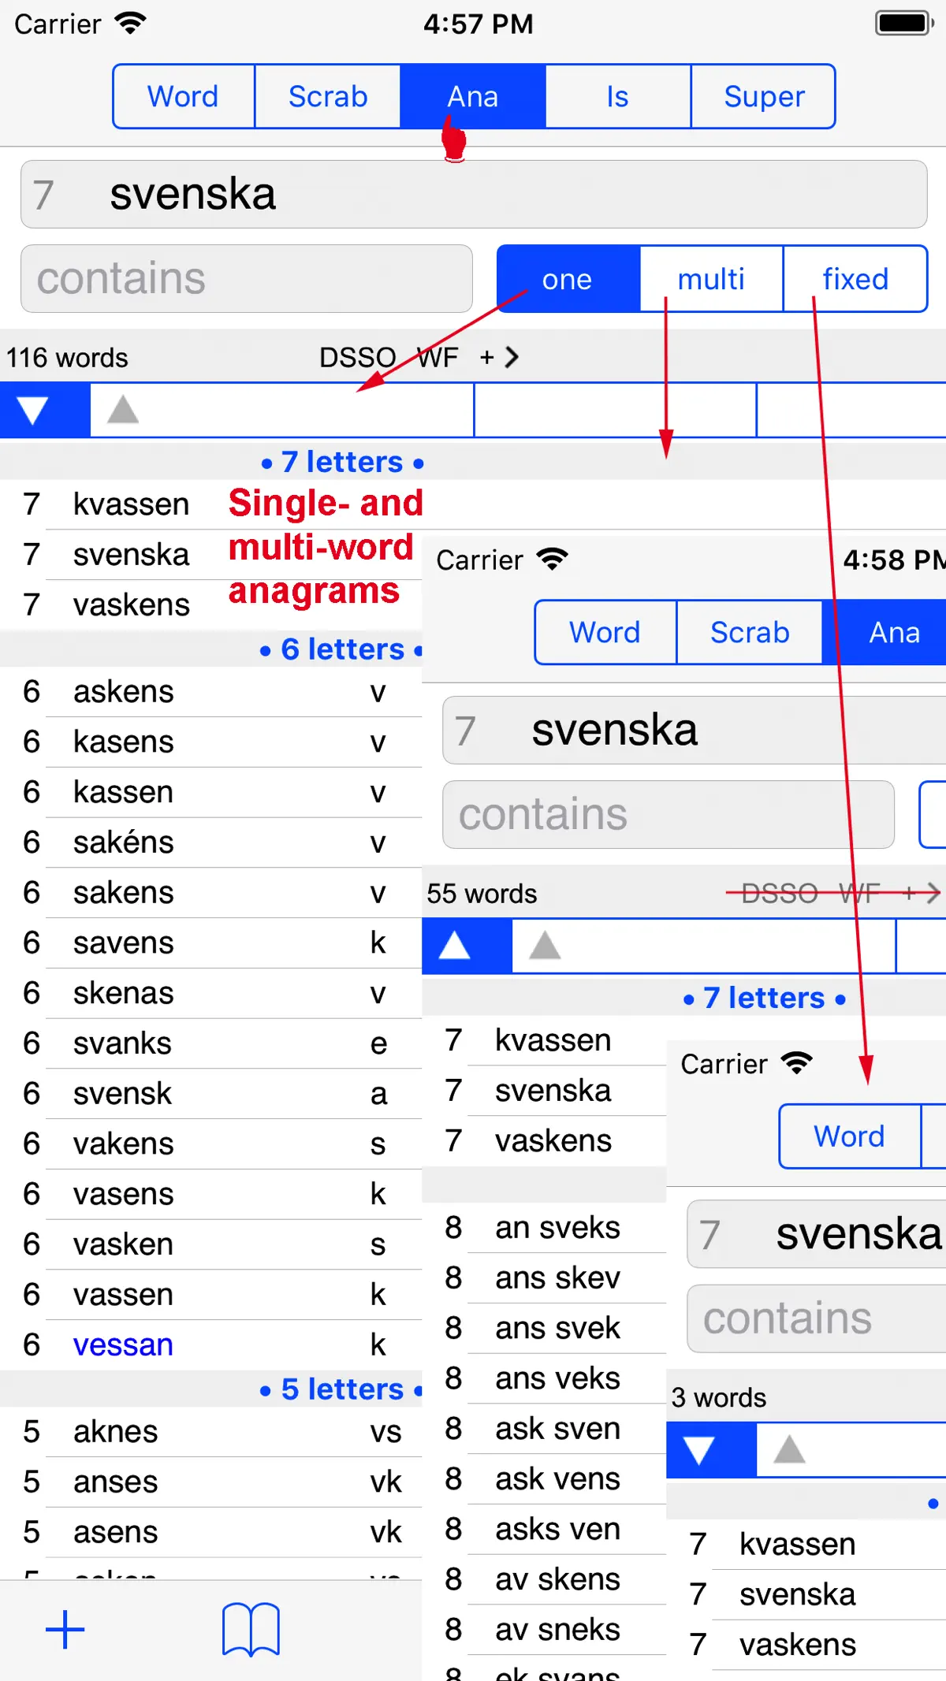
Task: Tap the white down-triangle sort button
Action: [x=33, y=410]
